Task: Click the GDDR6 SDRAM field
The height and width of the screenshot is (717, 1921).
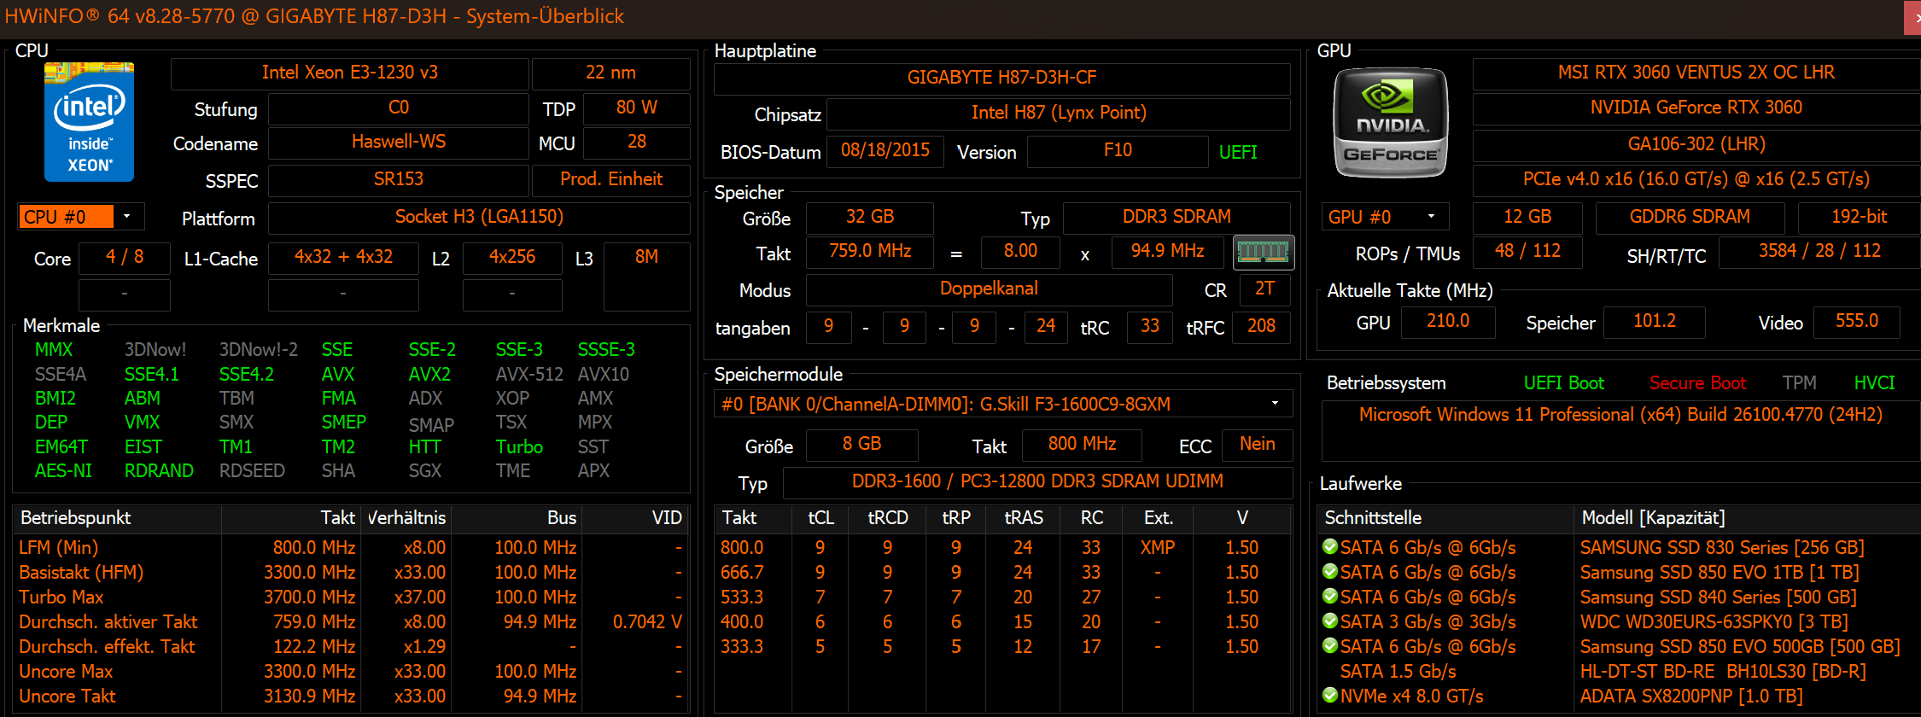Action: tap(1690, 217)
